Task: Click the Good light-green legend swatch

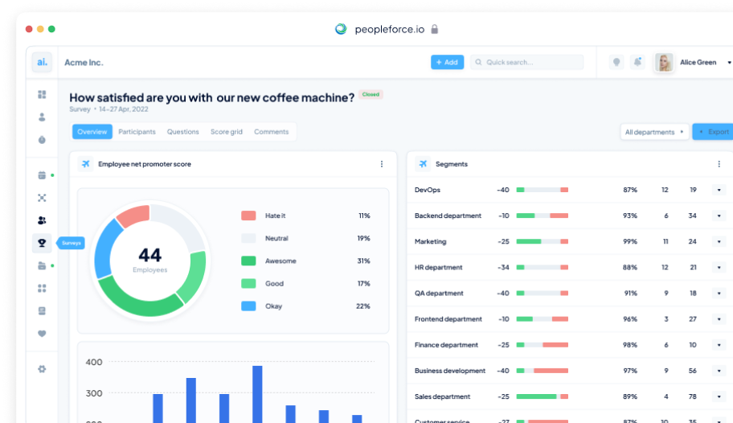Action: [x=248, y=284]
